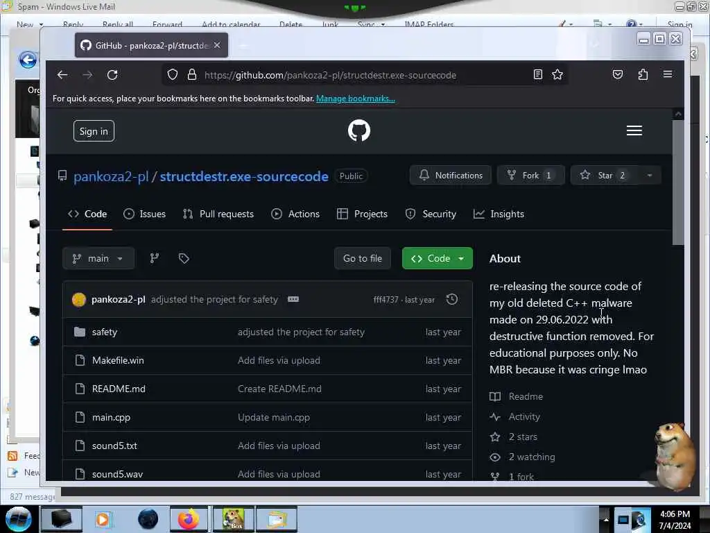Reload the GitHub page
Viewport: 710px width, 533px height.
(x=112, y=75)
